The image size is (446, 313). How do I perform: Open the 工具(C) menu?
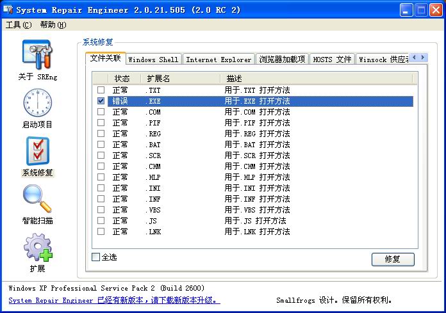coord(19,25)
